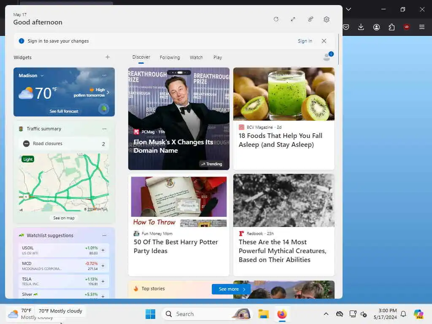Open weather widget more options
The image size is (432, 324).
pos(104,76)
